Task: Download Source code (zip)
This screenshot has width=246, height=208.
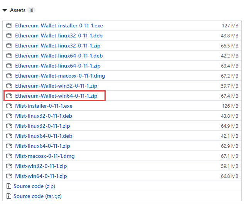Action: (x=34, y=186)
